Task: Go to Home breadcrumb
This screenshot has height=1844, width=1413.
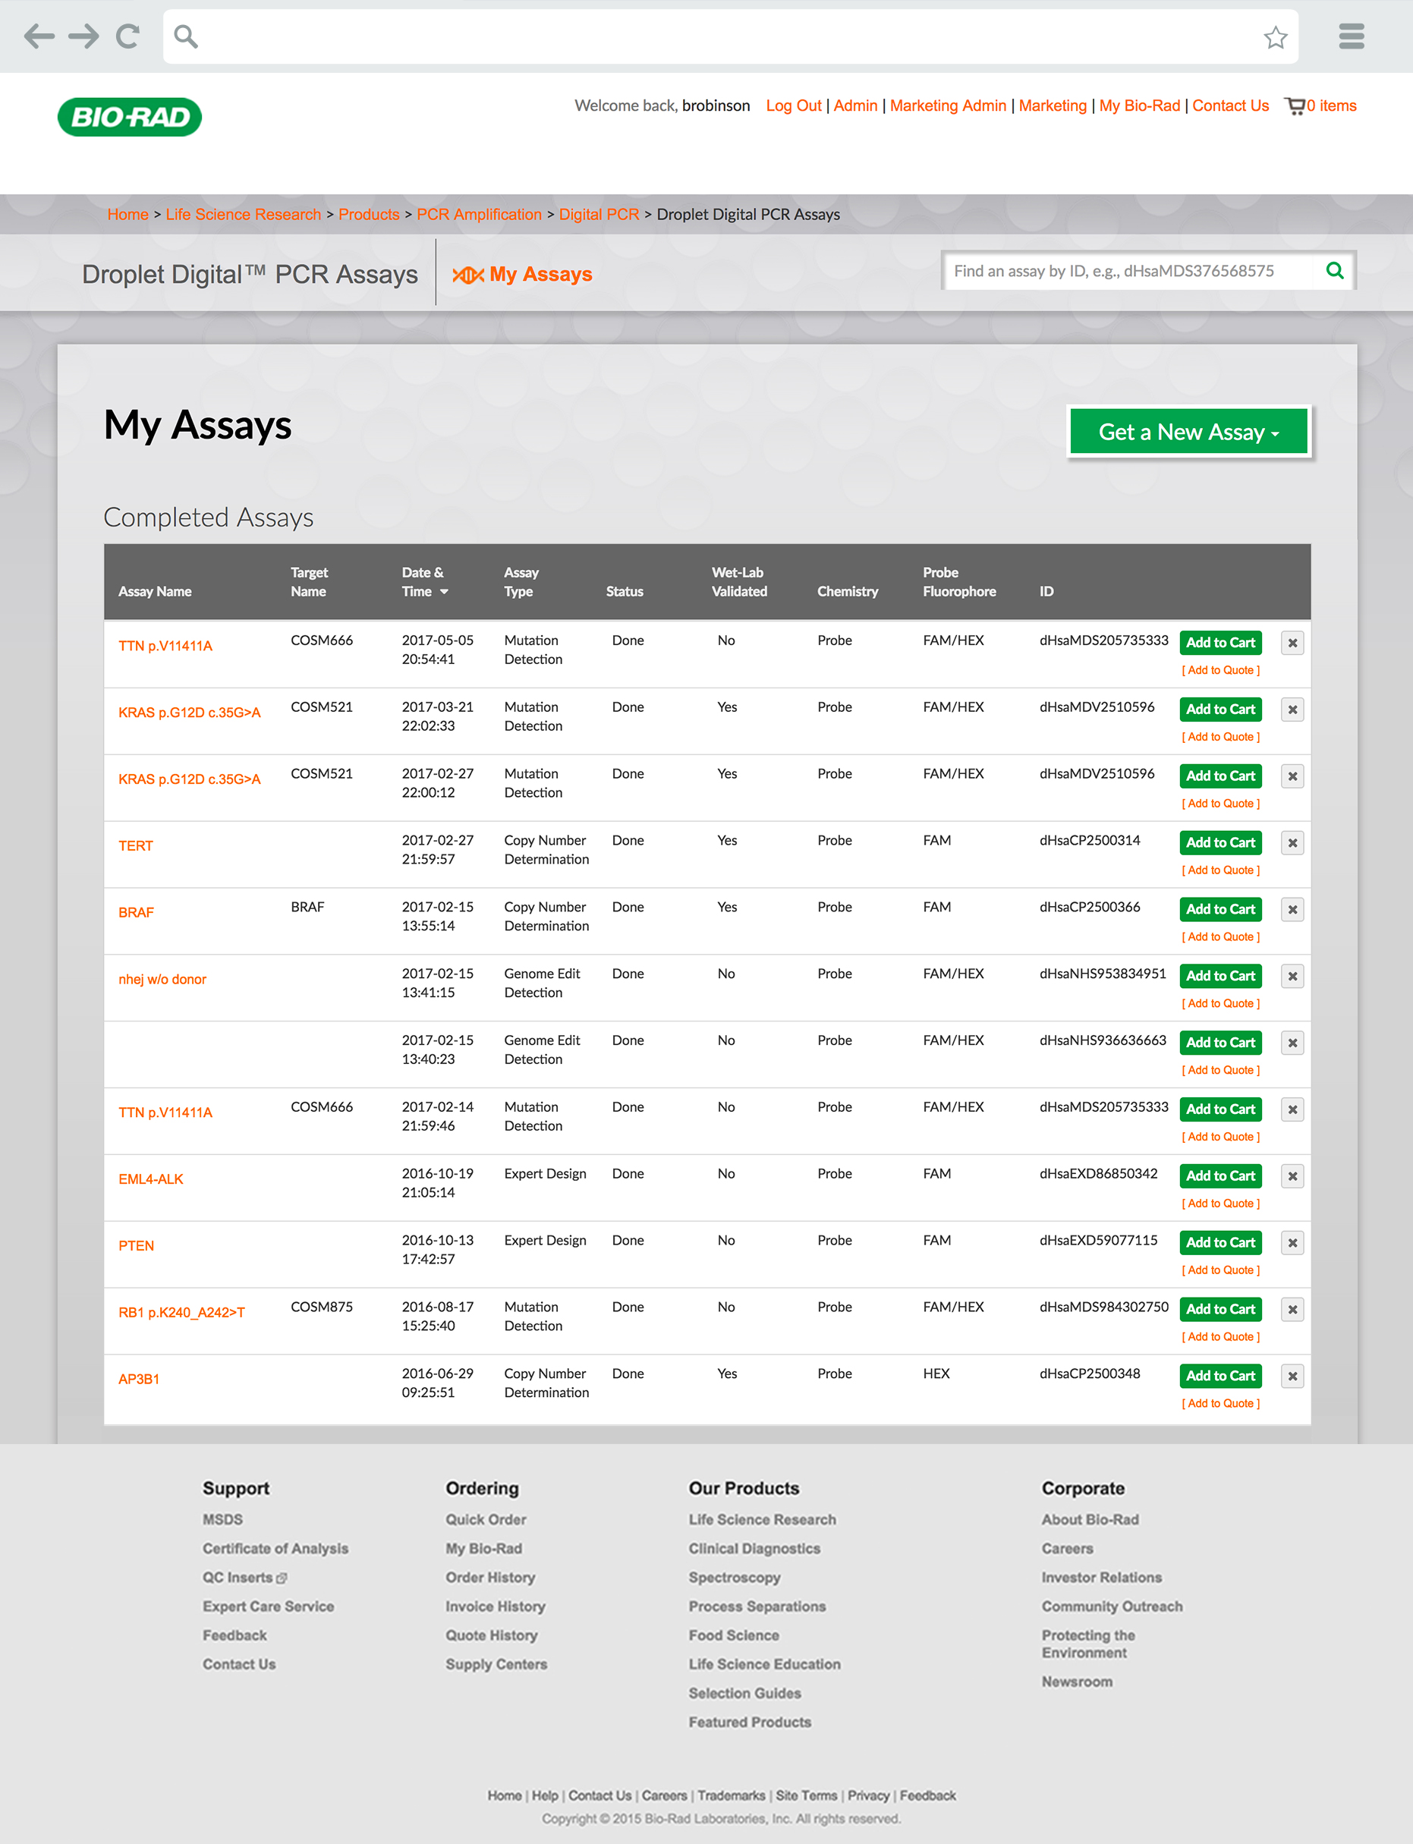Action: (127, 215)
